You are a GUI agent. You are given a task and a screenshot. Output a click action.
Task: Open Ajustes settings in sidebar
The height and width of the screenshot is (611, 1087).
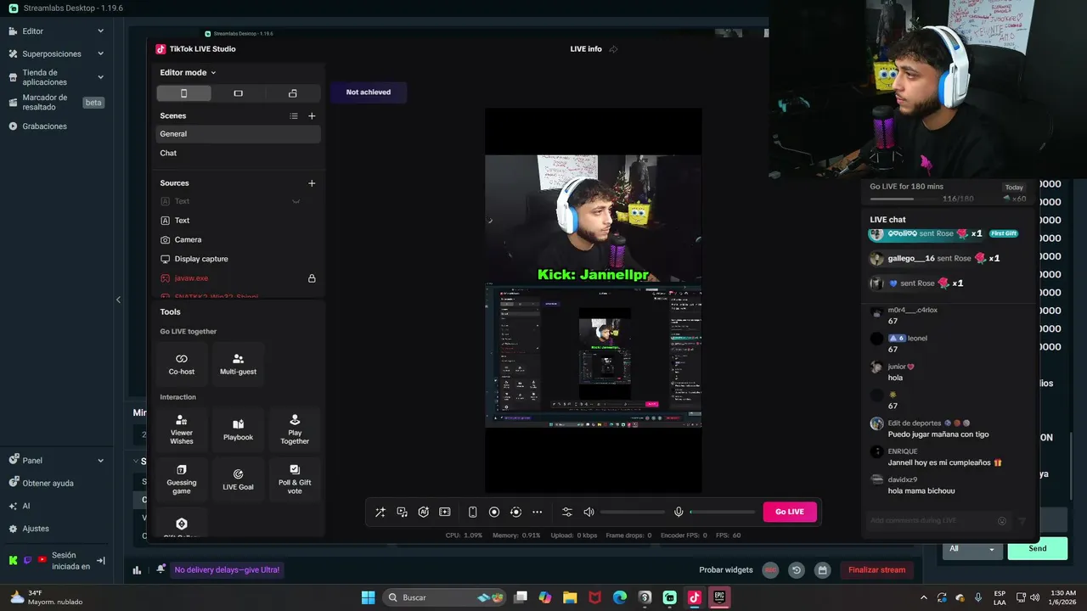[x=29, y=529]
